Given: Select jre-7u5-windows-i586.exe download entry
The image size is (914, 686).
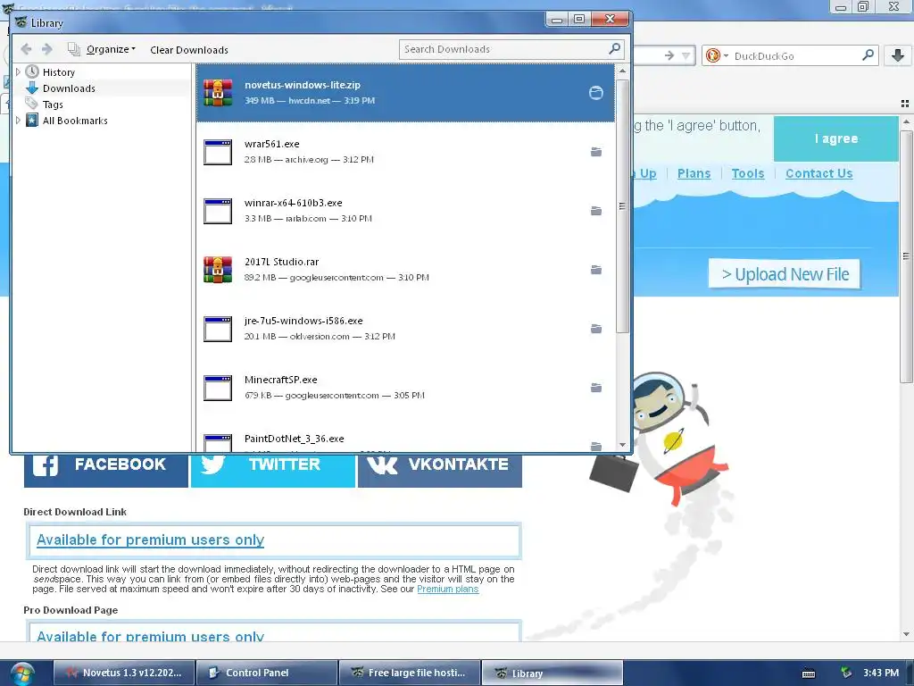Looking at the screenshot, I should click(x=405, y=329).
